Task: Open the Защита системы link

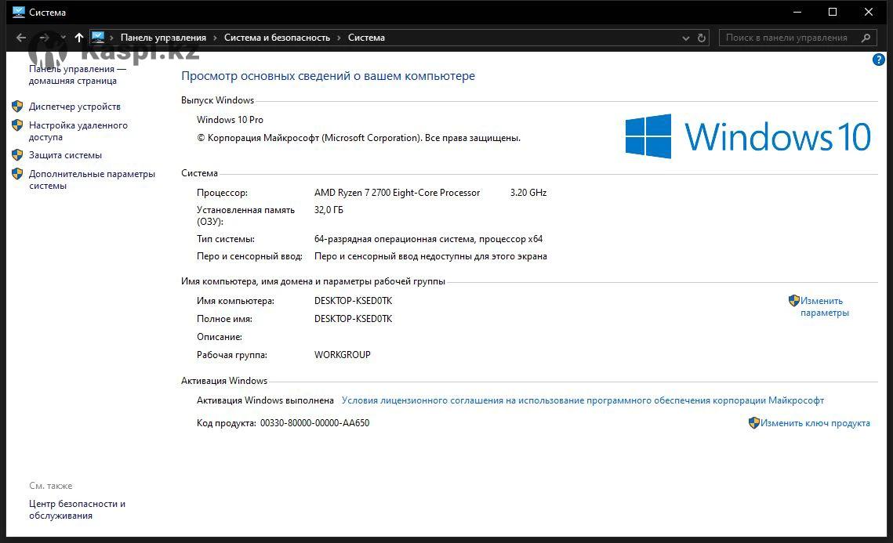Action: [65, 155]
